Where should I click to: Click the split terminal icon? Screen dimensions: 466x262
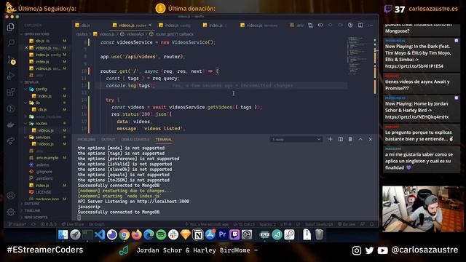pos(340,139)
